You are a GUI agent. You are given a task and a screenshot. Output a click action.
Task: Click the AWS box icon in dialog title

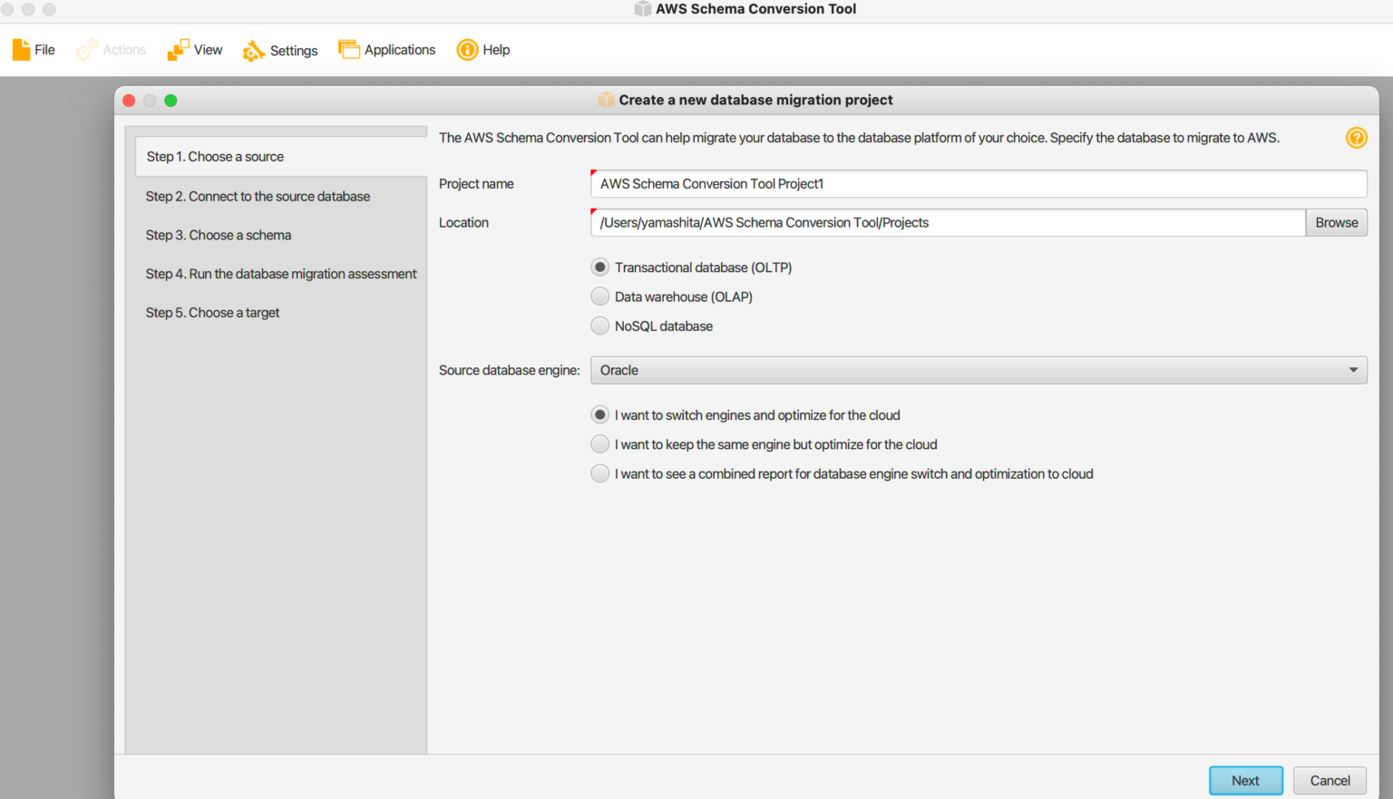click(605, 100)
